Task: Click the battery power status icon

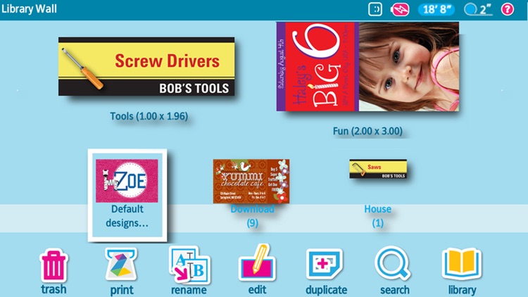Action: click(x=400, y=9)
